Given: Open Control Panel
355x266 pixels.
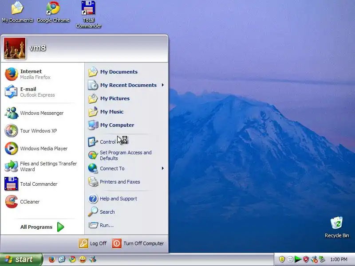Looking at the screenshot, I should (x=126, y=142).
